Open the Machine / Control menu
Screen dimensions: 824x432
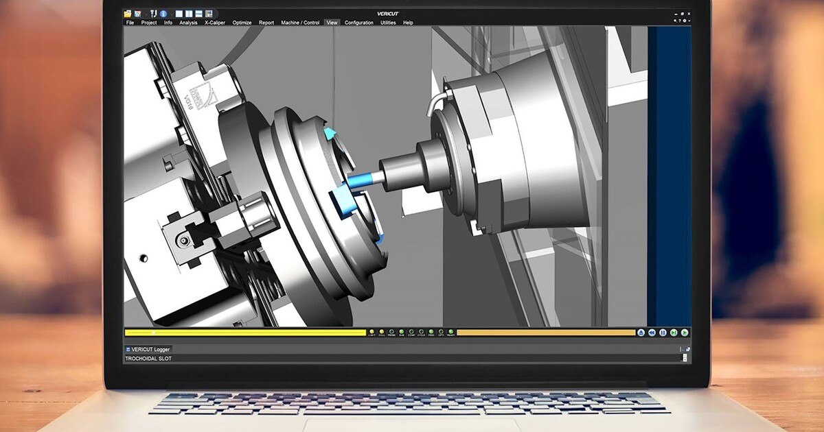coord(300,23)
